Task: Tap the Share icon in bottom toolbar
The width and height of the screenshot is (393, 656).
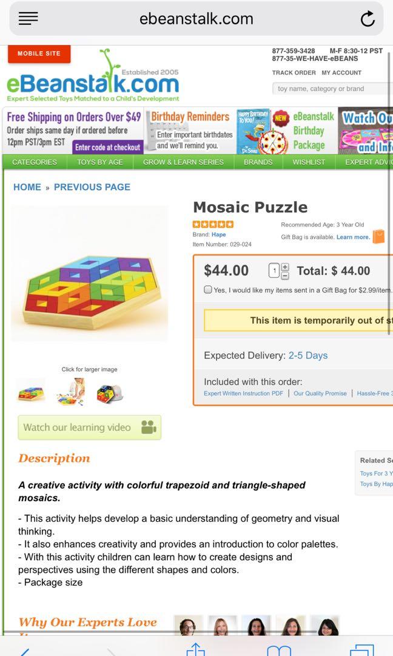Action: pyautogui.click(x=194, y=650)
